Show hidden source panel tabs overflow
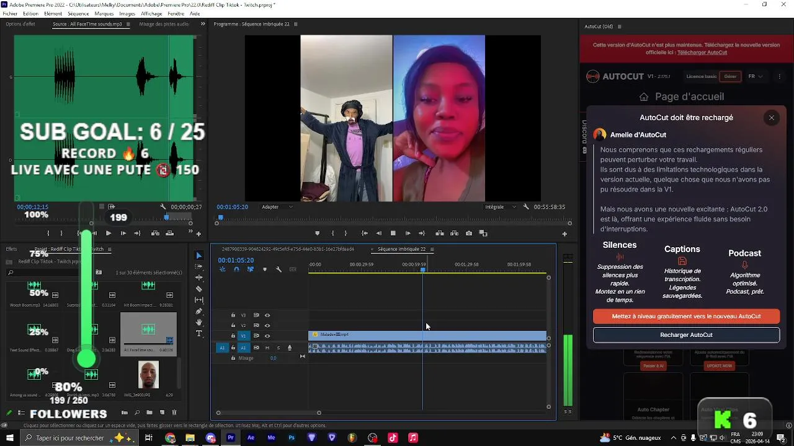Screen dimensions: 794x446 coord(203,24)
